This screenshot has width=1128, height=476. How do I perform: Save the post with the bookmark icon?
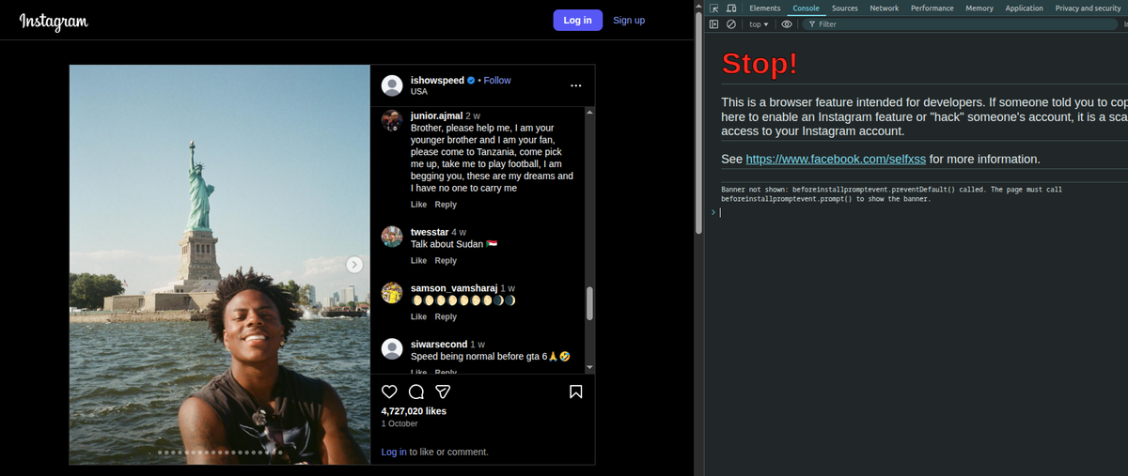tap(576, 392)
